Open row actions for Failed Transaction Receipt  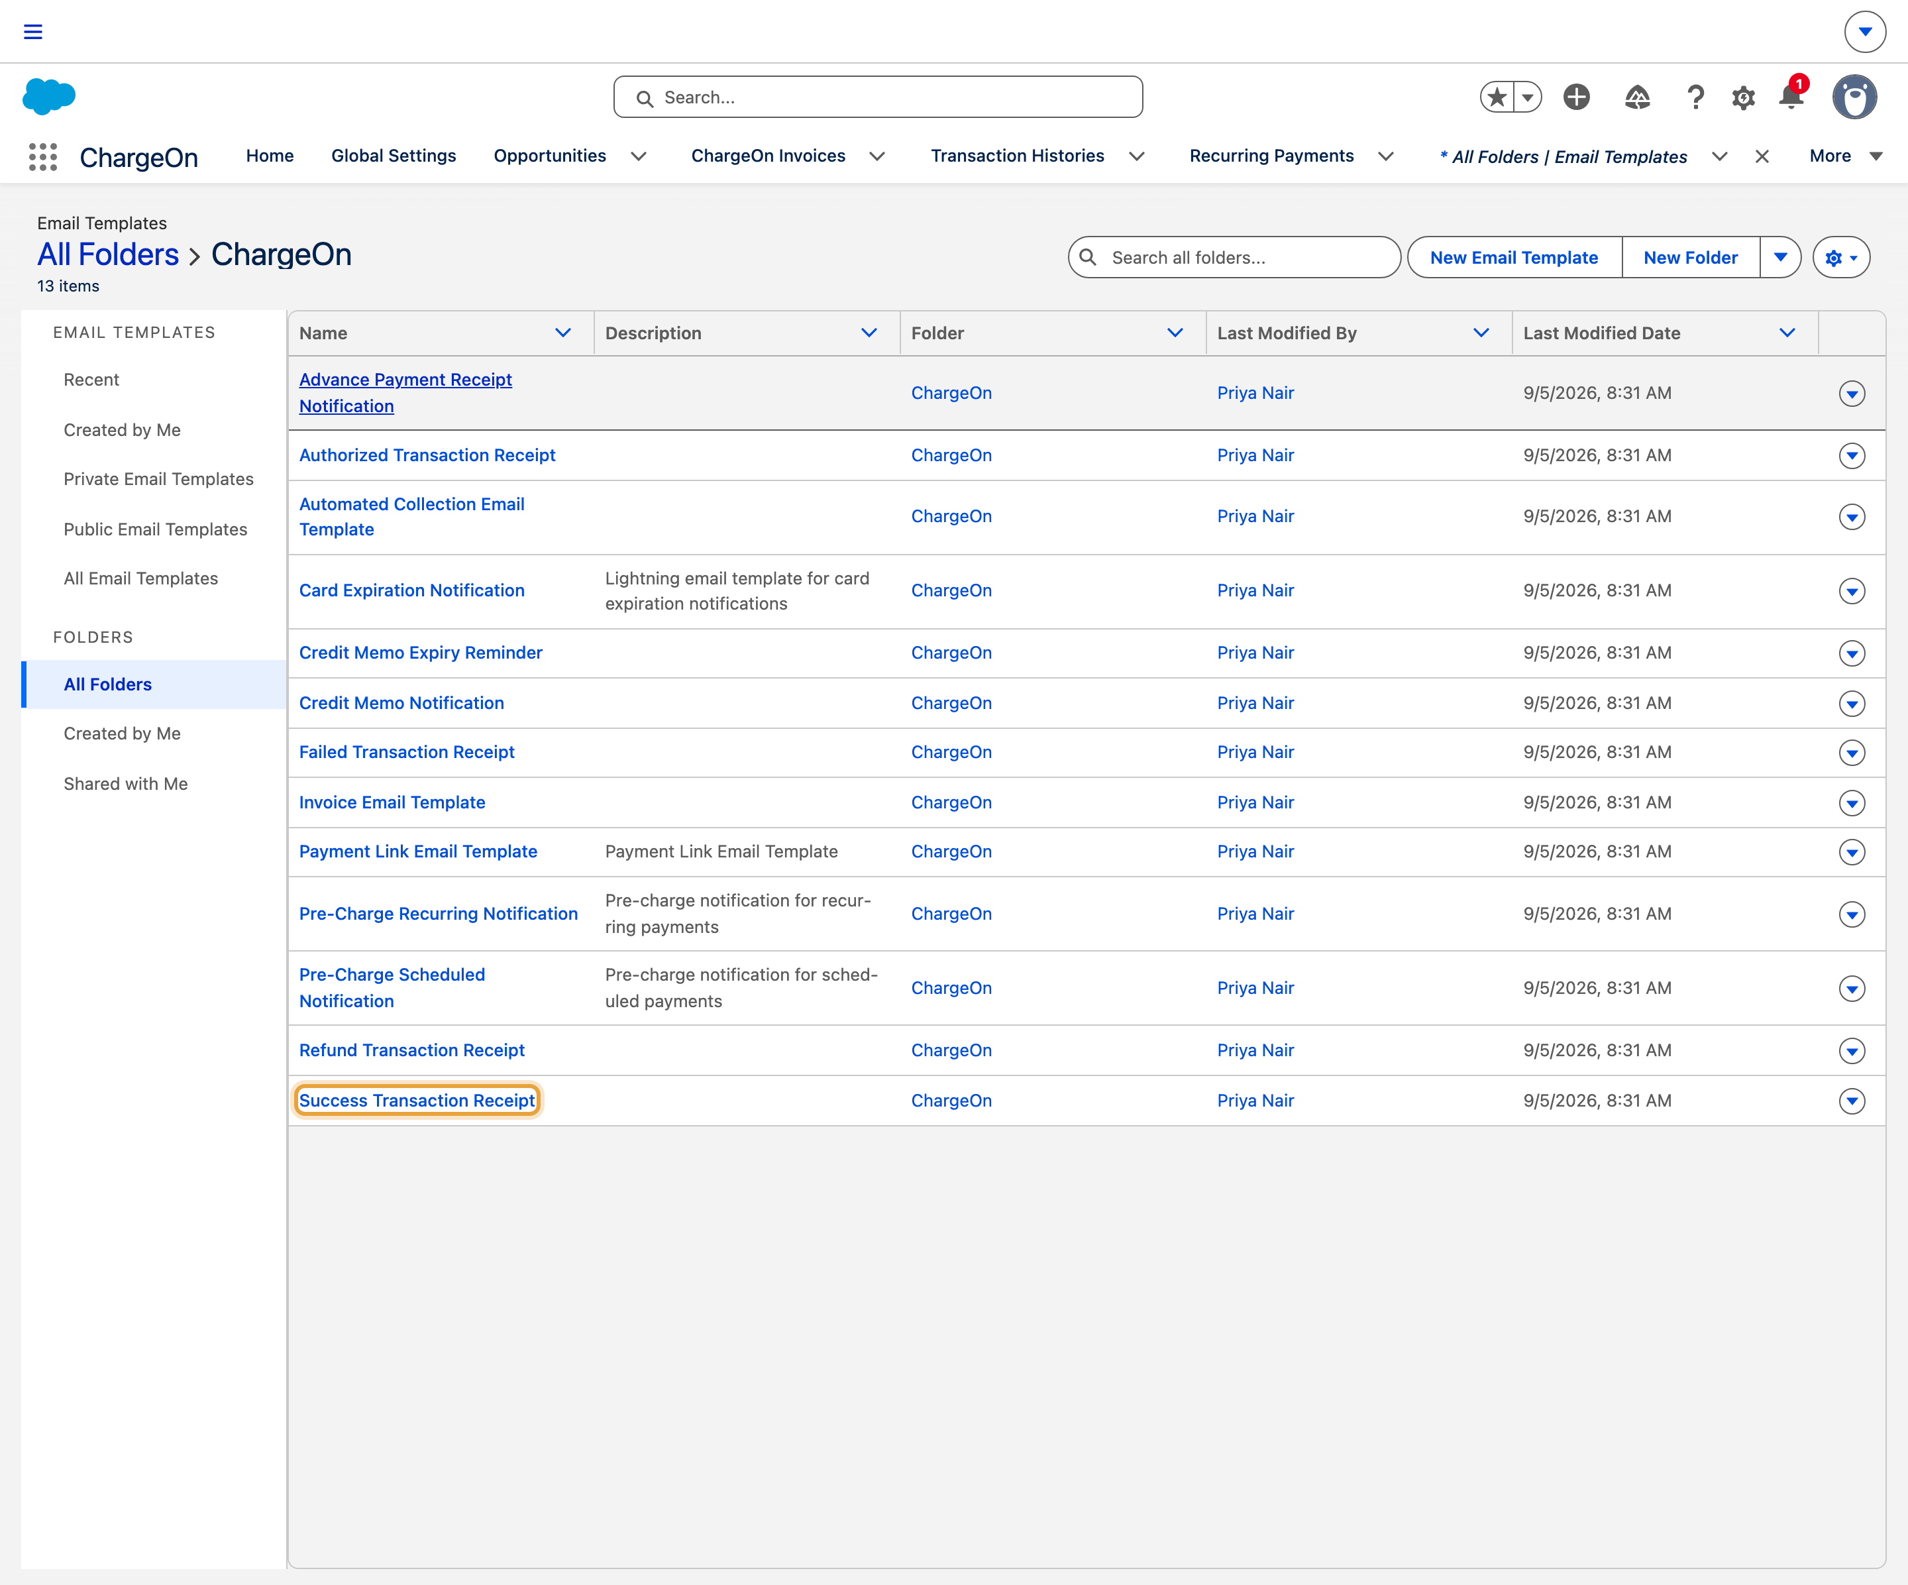[1852, 753]
